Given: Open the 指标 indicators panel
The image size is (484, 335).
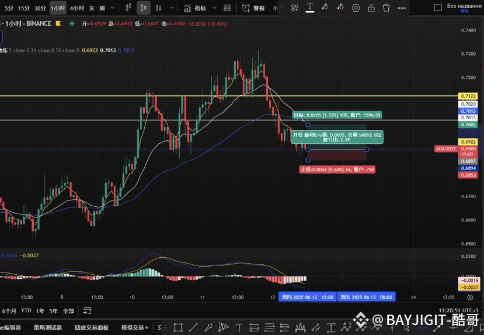Looking at the screenshot, I should point(195,8).
